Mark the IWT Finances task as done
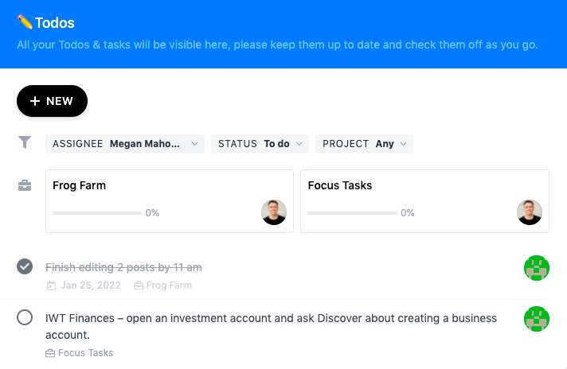The image size is (567, 369). tap(25, 318)
